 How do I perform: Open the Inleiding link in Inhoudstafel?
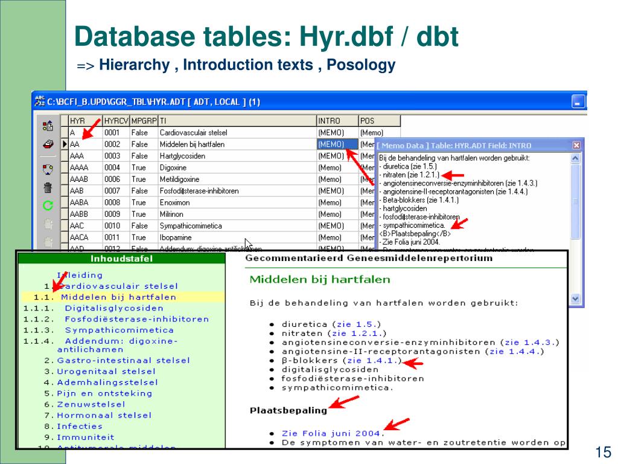80,275
